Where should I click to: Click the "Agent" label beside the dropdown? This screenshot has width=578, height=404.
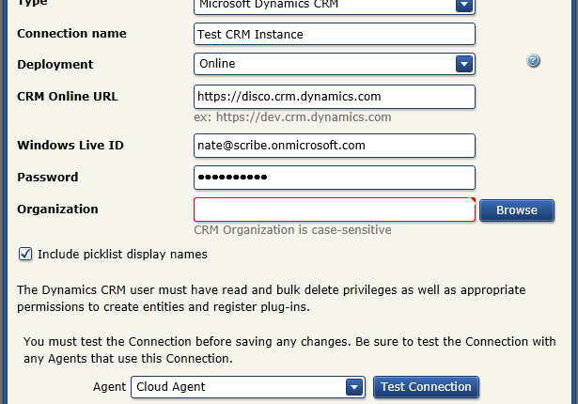pyautogui.click(x=109, y=387)
